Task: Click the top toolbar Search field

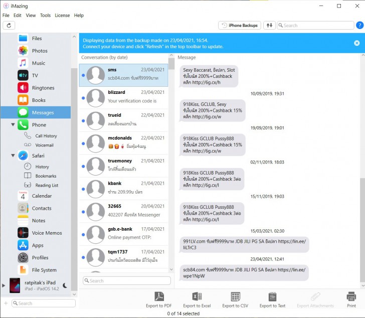Action: point(315,26)
